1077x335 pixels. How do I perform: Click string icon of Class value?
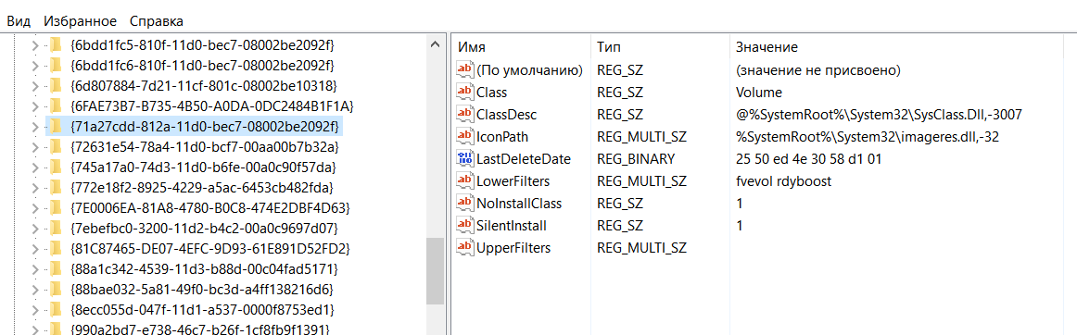pos(465,92)
